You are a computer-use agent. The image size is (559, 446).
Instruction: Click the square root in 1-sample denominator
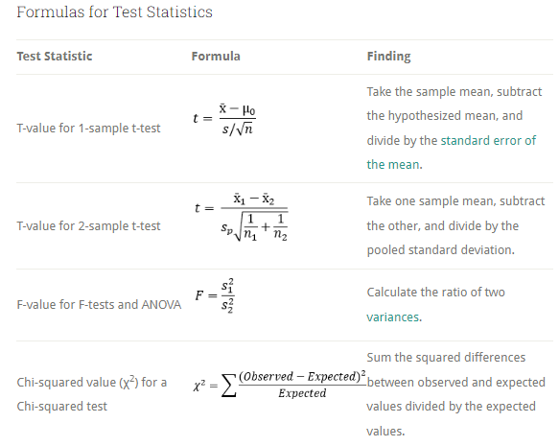(x=245, y=129)
